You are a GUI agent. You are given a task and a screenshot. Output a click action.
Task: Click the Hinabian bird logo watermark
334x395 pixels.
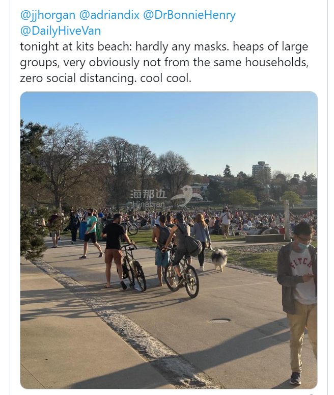[x=187, y=196]
